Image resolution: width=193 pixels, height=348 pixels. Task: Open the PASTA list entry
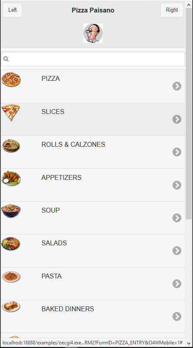pyautogui.click(x=93, y=284)
